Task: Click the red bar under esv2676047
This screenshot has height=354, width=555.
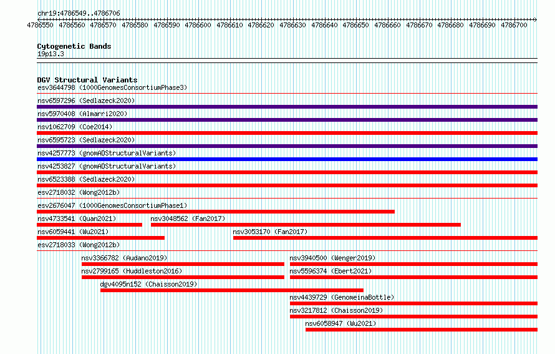Action: click(x=216, y=212)
